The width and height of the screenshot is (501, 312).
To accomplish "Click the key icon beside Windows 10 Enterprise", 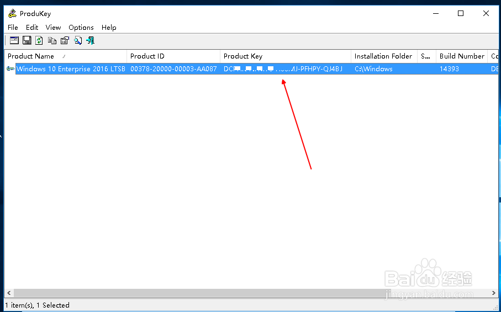I will pyautogui.click(x=10, y=68).
